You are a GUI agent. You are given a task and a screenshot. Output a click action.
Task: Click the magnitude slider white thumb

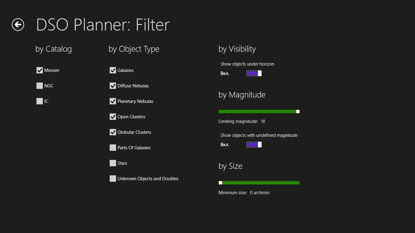(x=298, y=112)
